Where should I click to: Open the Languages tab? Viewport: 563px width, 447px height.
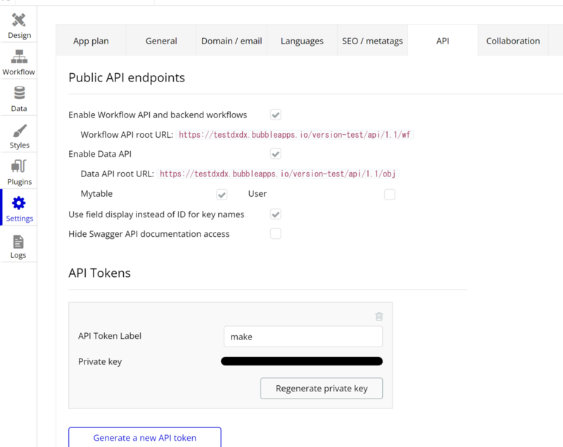pyautogui.click(x=302, y=41)
